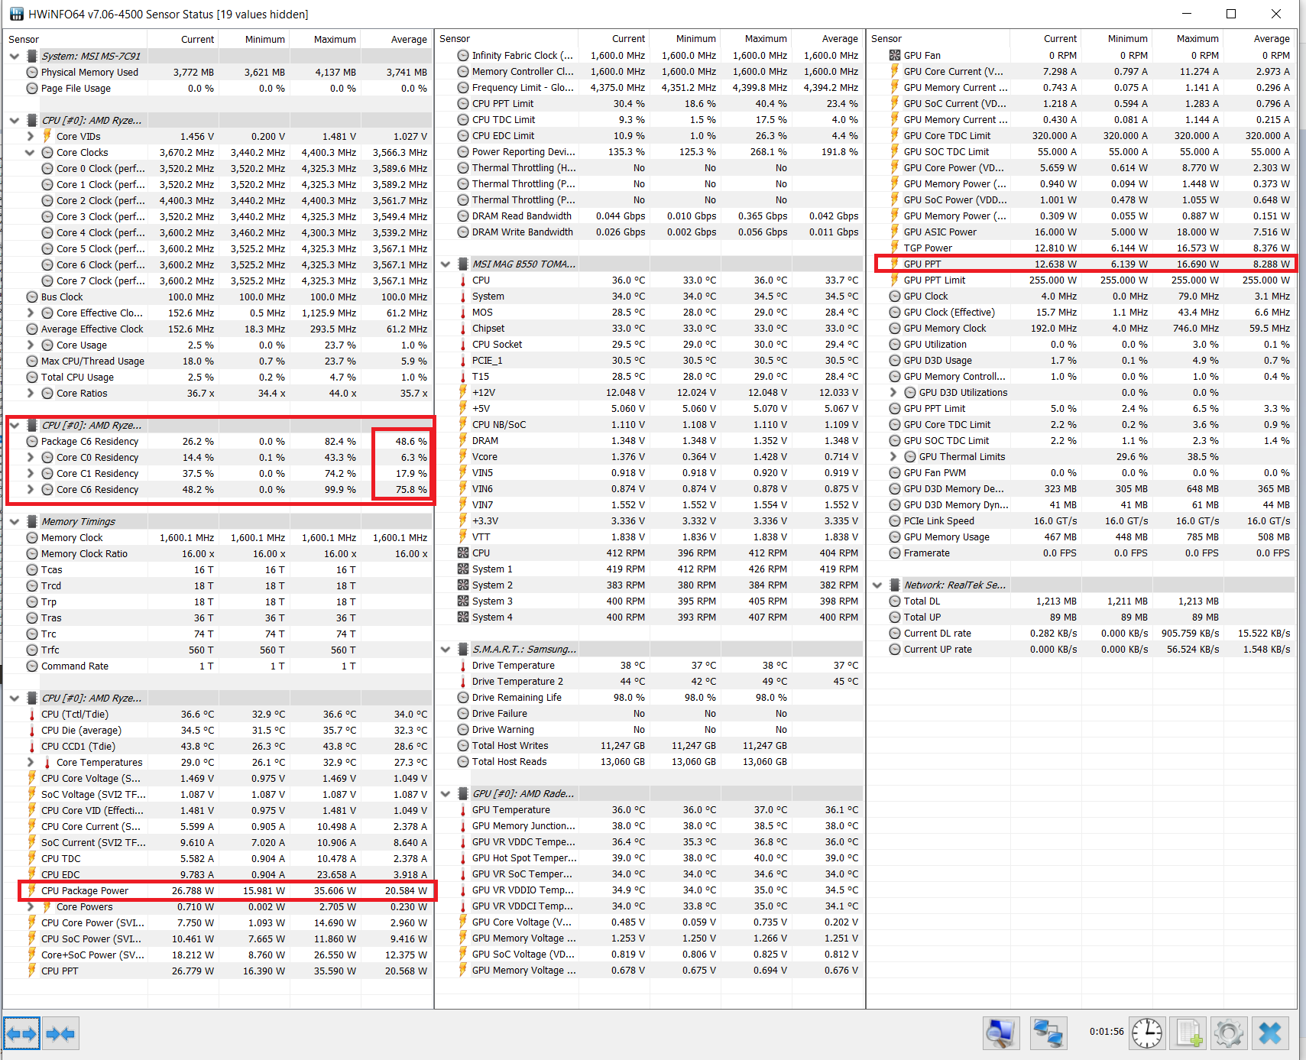
Task: Select the GPU Fan PWM row label
Action: (935, 472)
